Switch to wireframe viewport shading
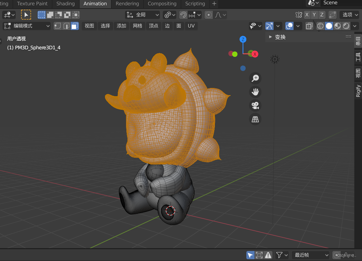The height and width of the screenshot is (261, 362). pyautogui.click(x=320, y=26)
